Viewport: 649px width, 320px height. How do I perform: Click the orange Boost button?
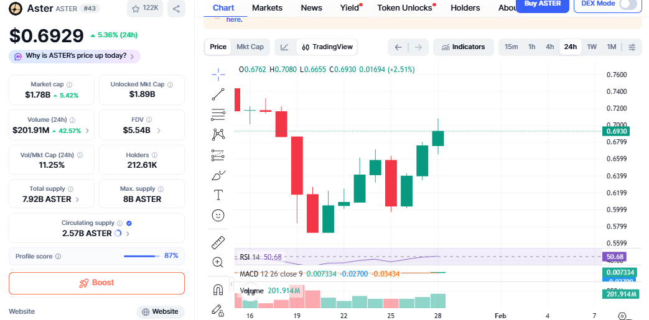(x=96, y=283)
